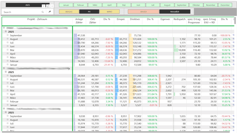This screenshot has height=133, width=237.
Task: Select the Redispatch cell showing 18,898
Action: [x=180, y=50]
